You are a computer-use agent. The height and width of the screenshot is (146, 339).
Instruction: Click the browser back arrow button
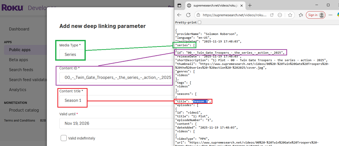click(x=179, y=15)
